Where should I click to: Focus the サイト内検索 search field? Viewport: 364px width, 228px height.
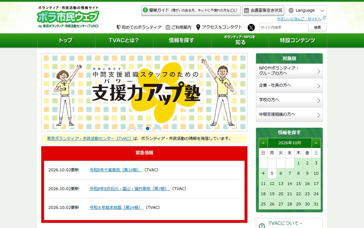pos(284,27)
